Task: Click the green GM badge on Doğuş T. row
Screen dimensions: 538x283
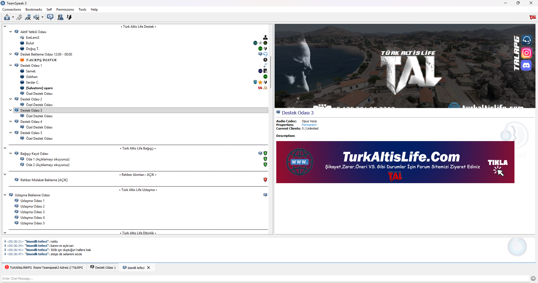Action: pyautogui.click(x=260, y=49)
